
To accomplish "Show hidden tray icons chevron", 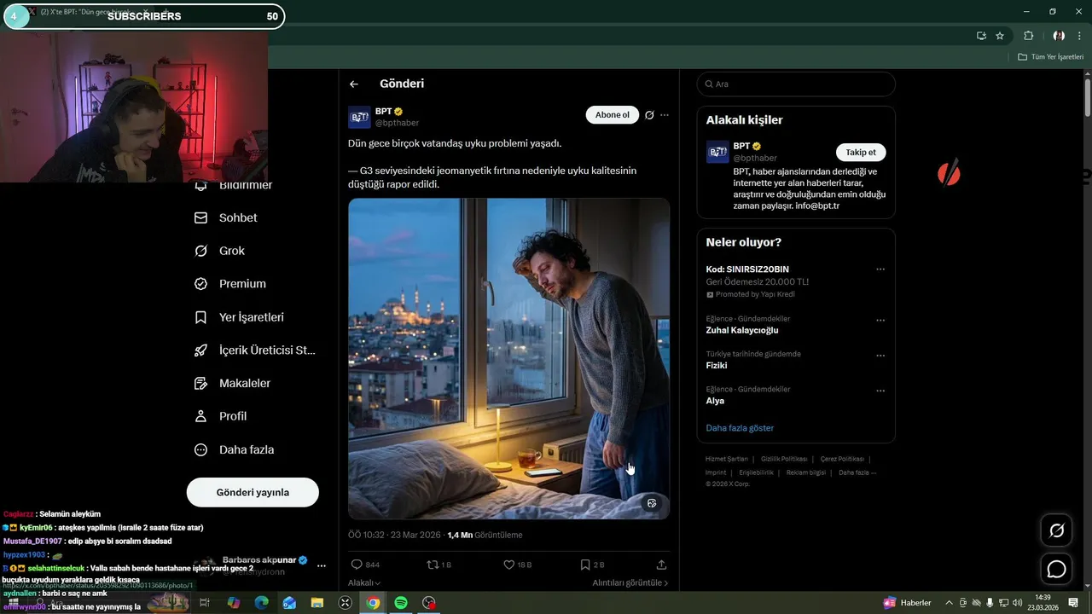I will tap(950, 603).
